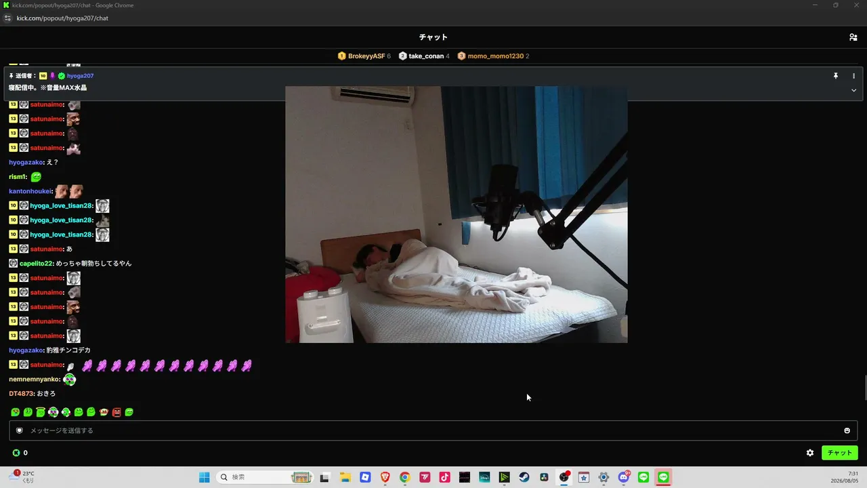The width and height of the screenshot is (867, 488).
Task: Click the shield icon in message box
Action: pyautogui.click(x=20, y=430)
